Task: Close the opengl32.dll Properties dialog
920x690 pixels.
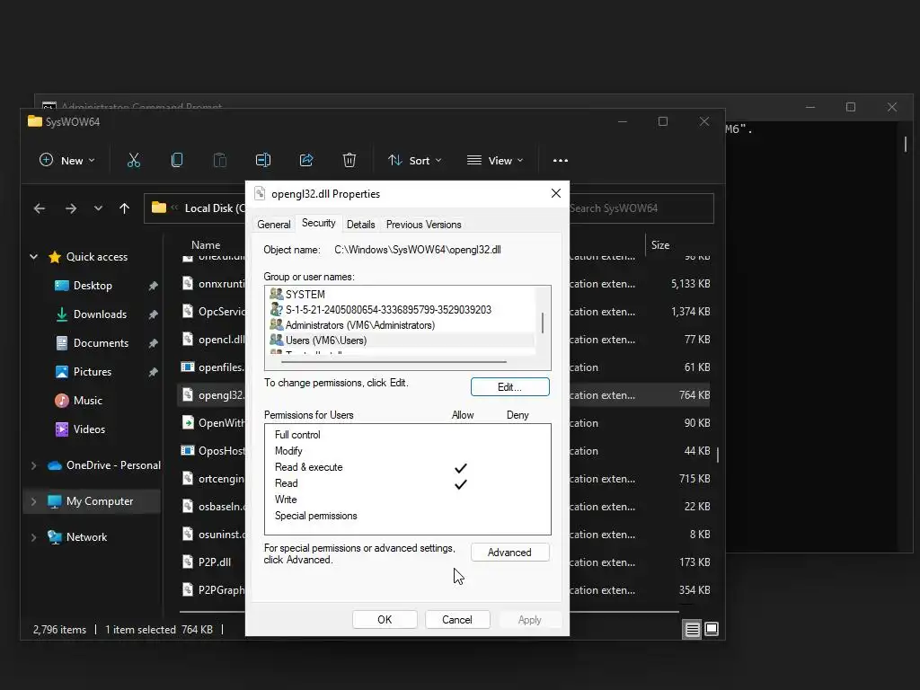Action: 555,194
